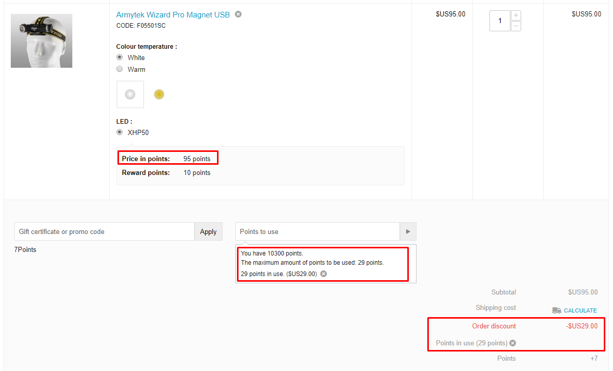This screenshot has width=613, height=371.
Task: Select the +7 Points total value
Action: tap(594, 358)
